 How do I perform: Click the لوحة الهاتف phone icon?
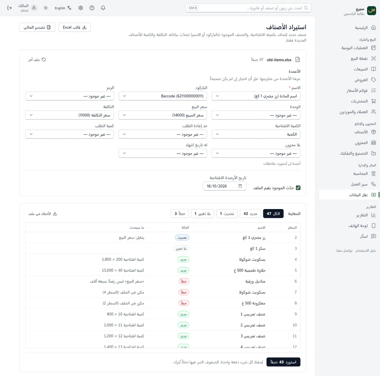[x=373, y=226]
